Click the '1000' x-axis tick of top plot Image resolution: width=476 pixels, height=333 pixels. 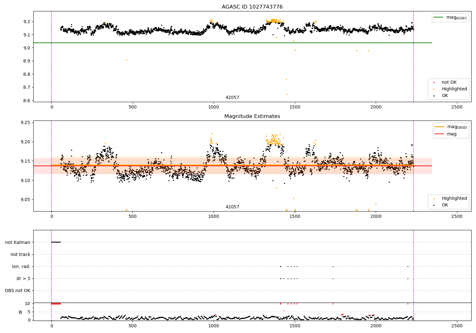click(x=214, y=107)
